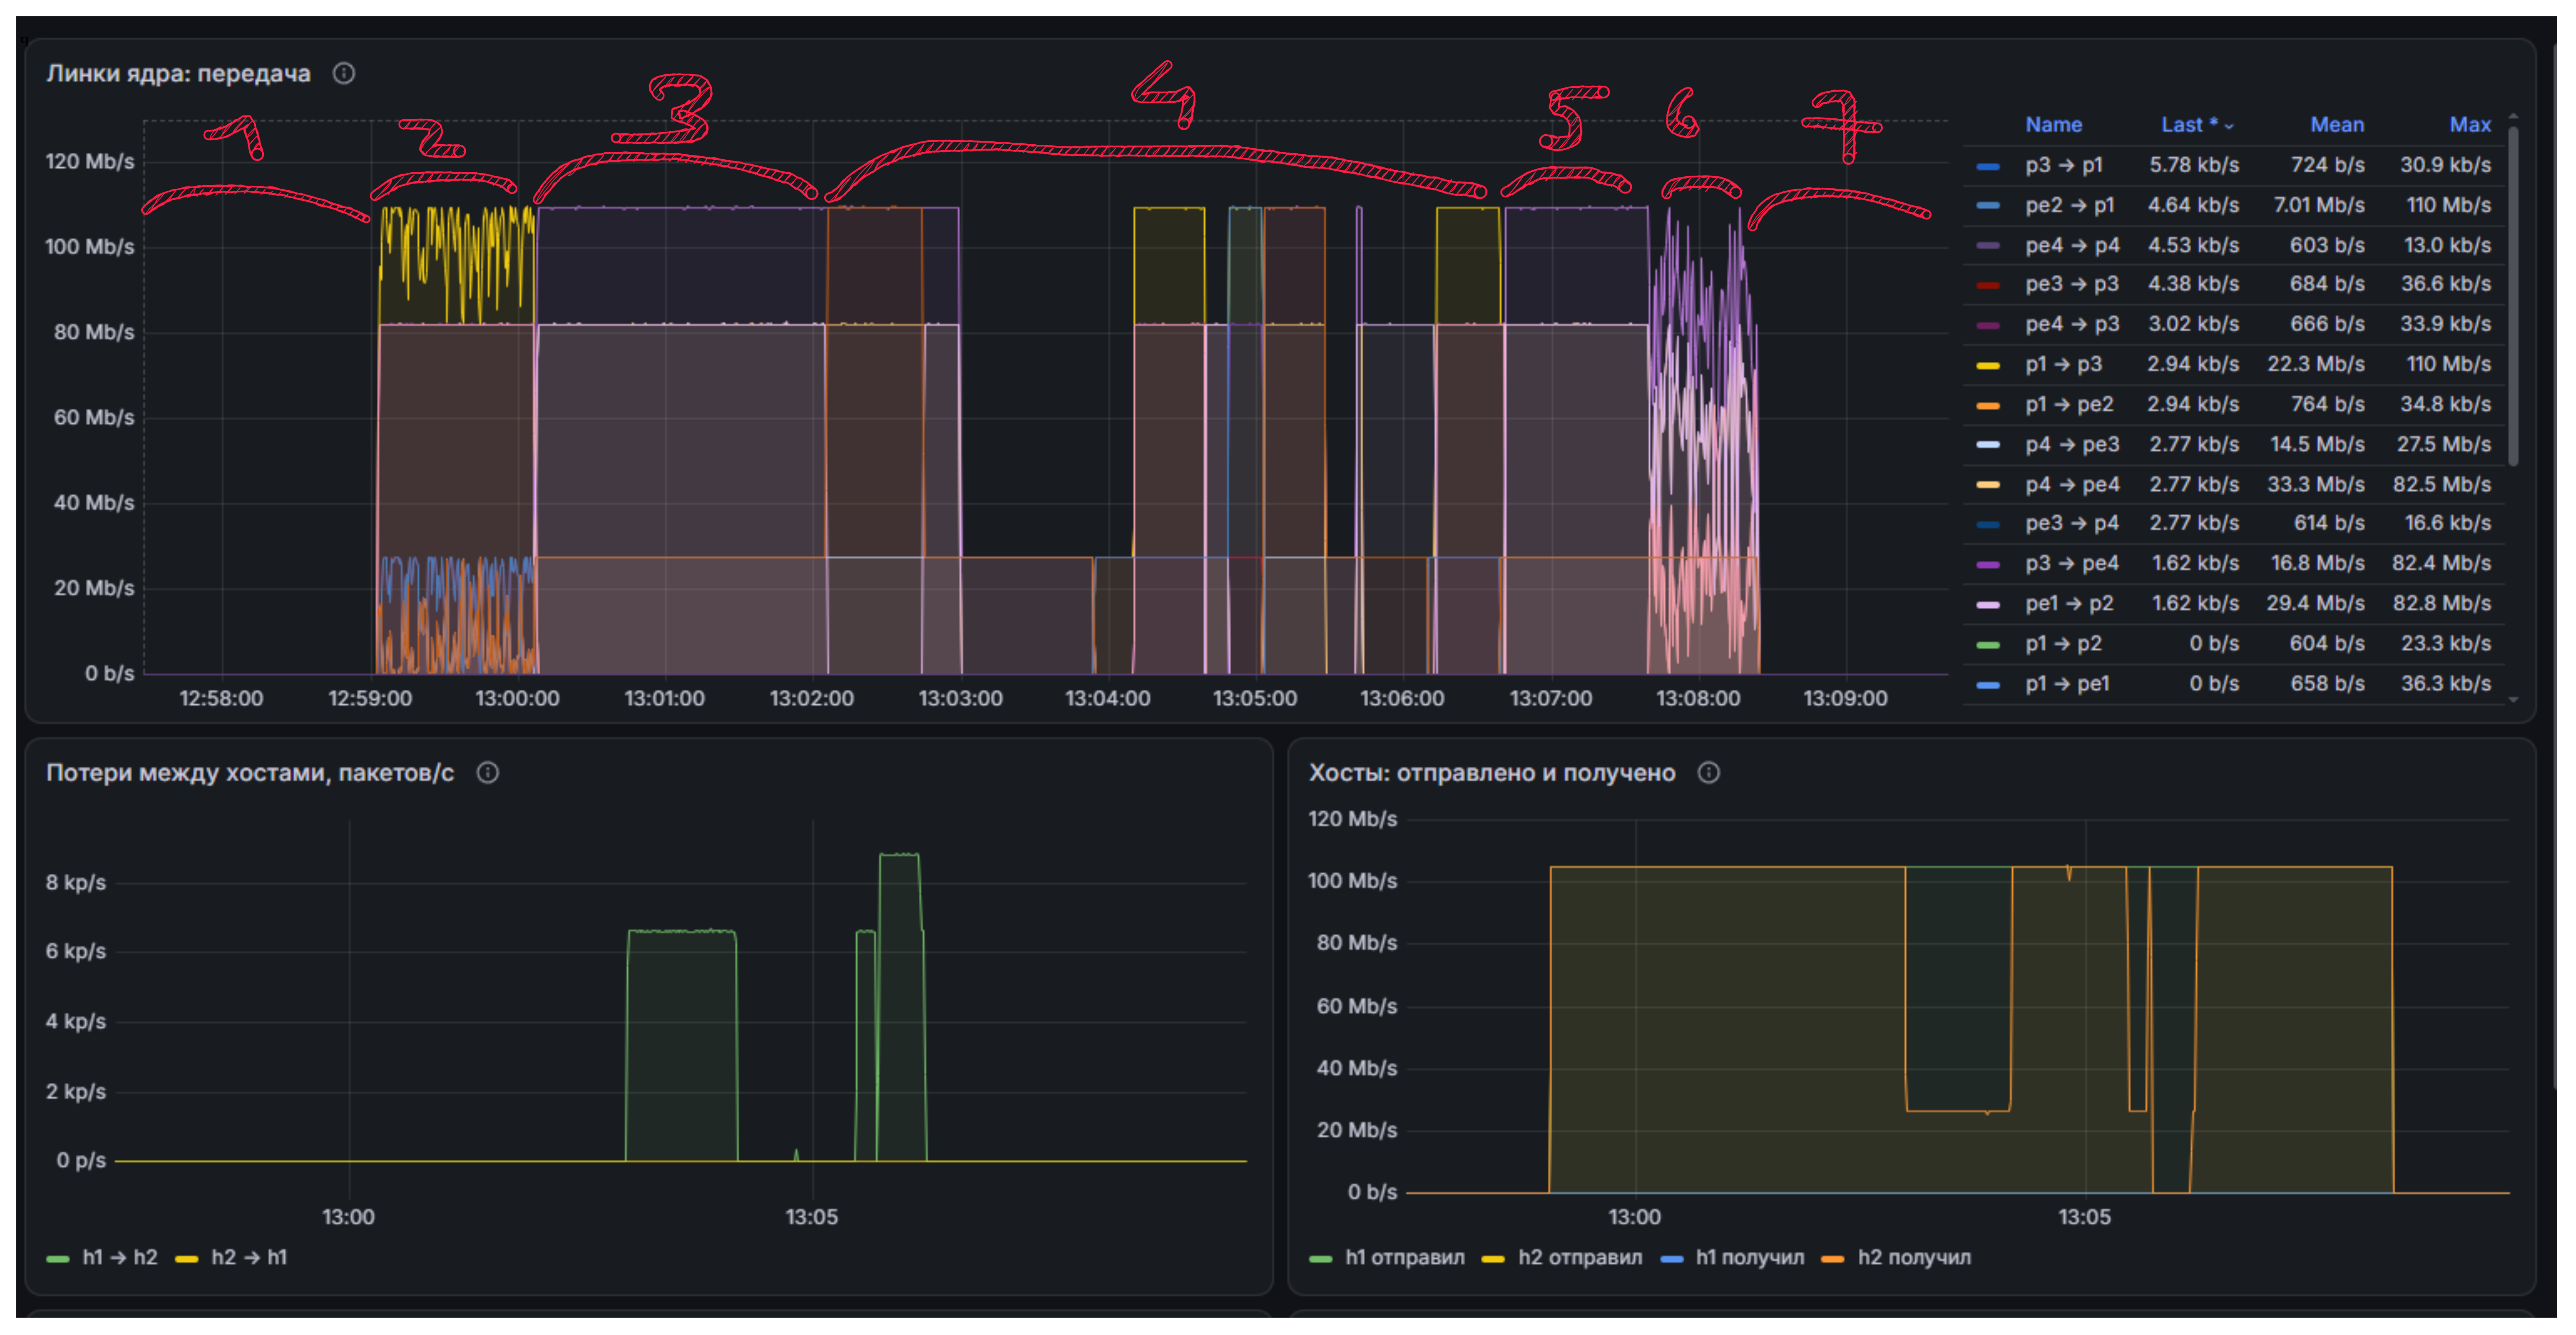The width and height of the screenshot is (2576, 1335).
Task: Click the p3 → p1 series color swatch
Action: pyautogui.click(x=1988, y=166)
